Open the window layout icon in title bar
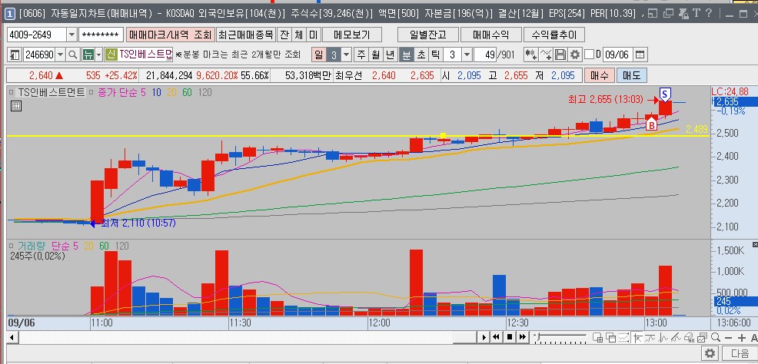The image size is (758, 364). point(653,14)
